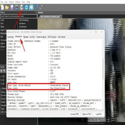The width and height of the screenshot is (125, 125).
Task: Open the Project menu
Action: [11, 2]
